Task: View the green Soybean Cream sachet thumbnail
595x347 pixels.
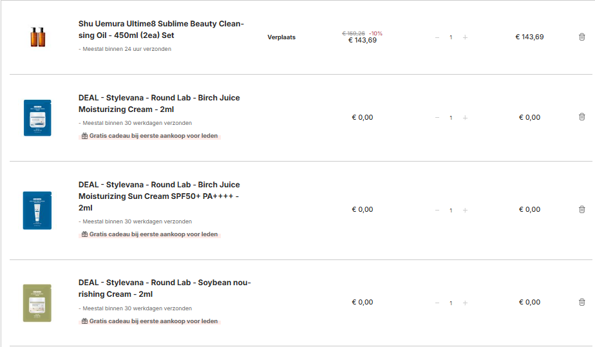Action: click(37, 303)
